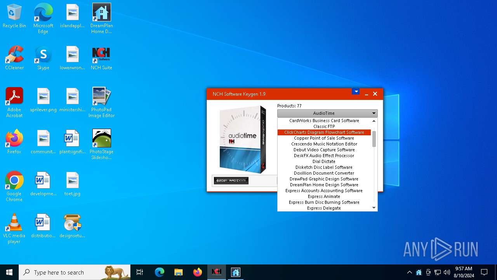Select Classic FTP in the list

tap(324, 126)
